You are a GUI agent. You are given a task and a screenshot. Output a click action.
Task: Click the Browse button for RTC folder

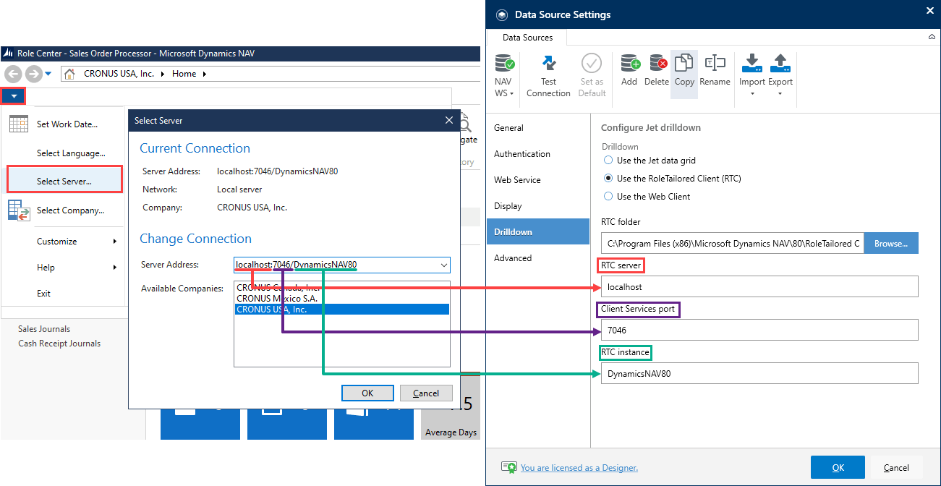point(890,243)
